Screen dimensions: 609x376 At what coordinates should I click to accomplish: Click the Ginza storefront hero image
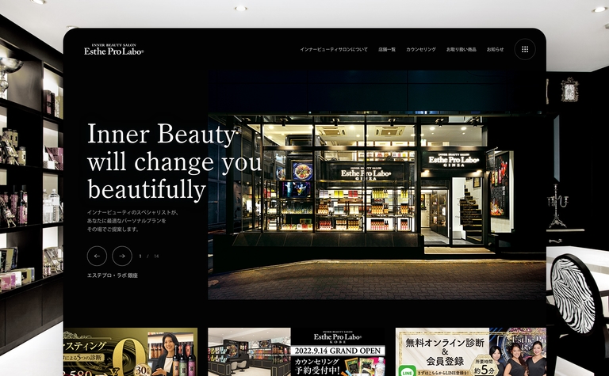point(377,186)
